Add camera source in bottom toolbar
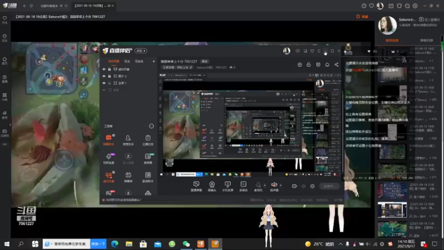 pyautogui.click(x=212, y=186)
